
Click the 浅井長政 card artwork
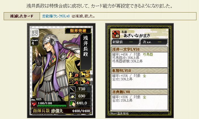click(x=61, y=70)
